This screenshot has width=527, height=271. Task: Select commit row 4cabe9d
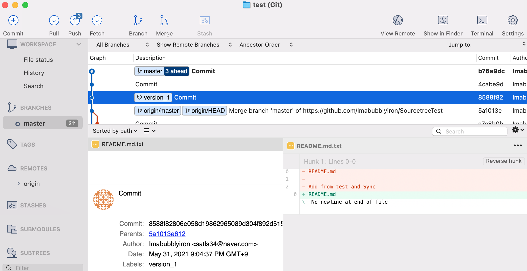pyautogui.click(x=308, y=84)
